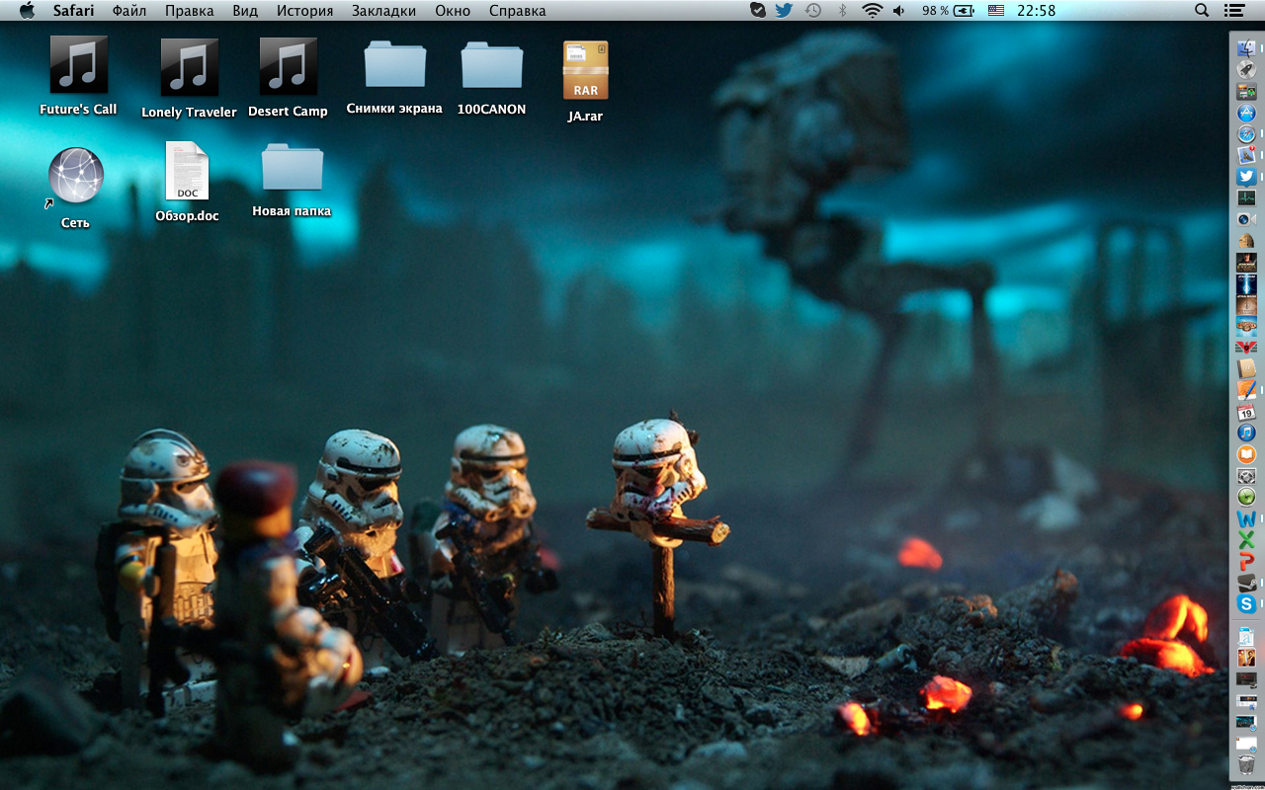The height and width of the screenshot is (790, 1265).
Task: Show Notification Center from the menu bar
Action: (x=1233, y=11)
